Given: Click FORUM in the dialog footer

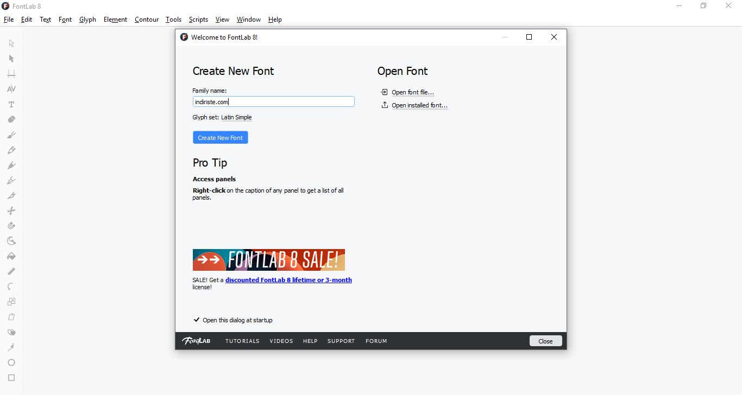Looking at the screenshot, I should pos(376,341).
